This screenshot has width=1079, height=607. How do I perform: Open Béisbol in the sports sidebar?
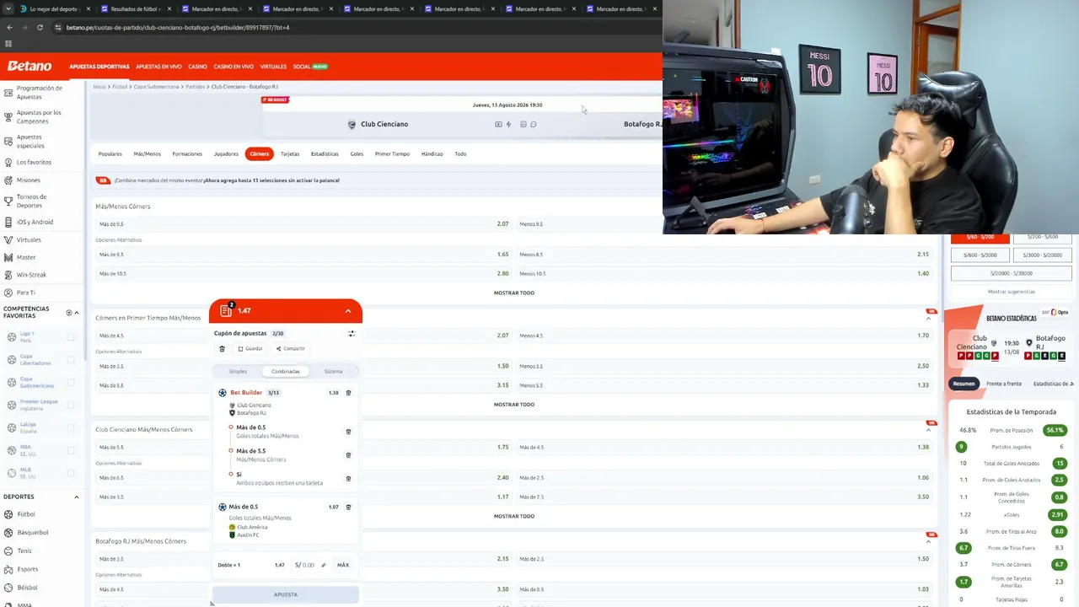click(27, 588)
